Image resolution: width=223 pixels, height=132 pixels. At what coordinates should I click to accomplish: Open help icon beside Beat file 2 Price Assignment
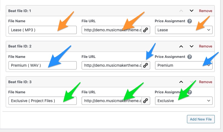[x=189, y=57]
